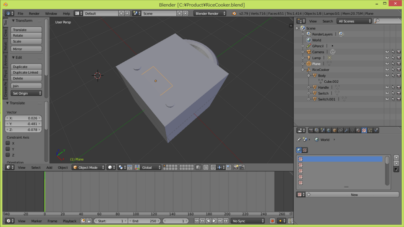Move texture slot up with arrow button

(x=396, y=158)
